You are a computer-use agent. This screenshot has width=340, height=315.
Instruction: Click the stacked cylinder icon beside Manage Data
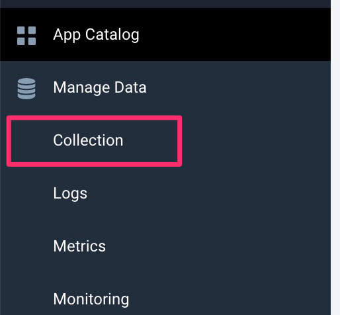pyautogui.click(x=26, y=89)
